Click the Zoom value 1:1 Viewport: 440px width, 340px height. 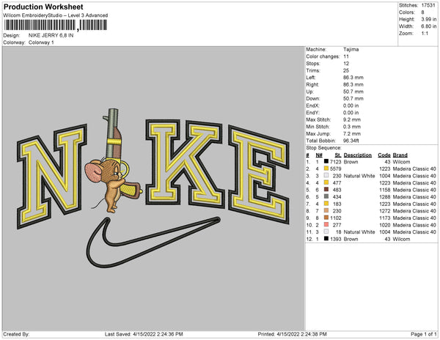pyautogui.click(x=425, y=34)
